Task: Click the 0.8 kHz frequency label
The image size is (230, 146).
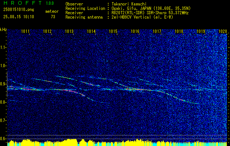Action: coord(3,102)
